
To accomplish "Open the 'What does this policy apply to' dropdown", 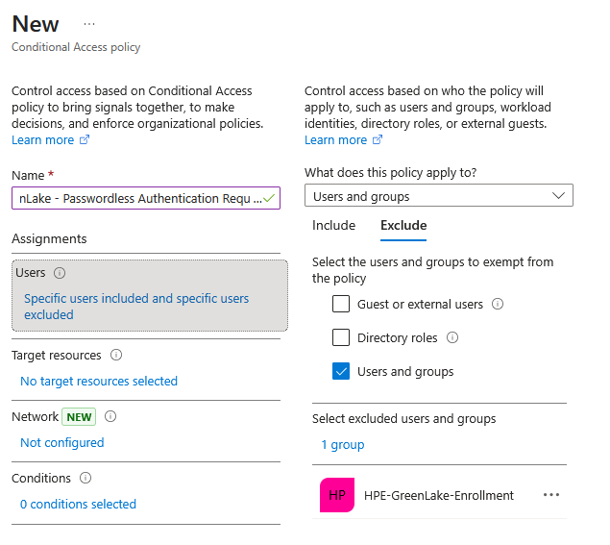I will coord(438,196).
